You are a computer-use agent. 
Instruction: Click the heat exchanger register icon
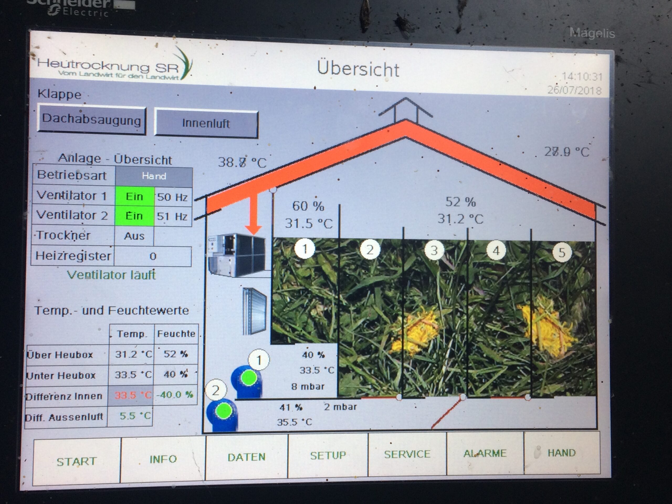point(255,311)
